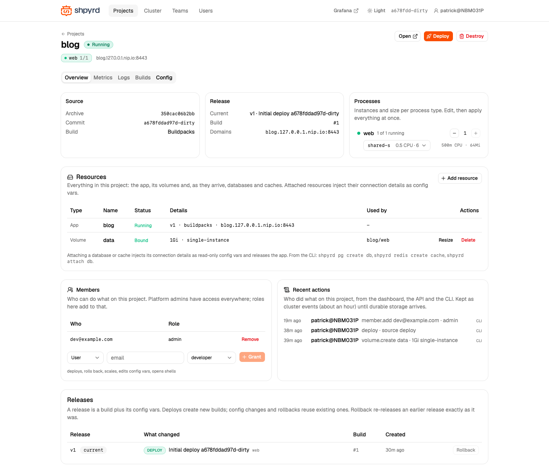This screenshot has height=473, width=549.
Task: Click the email input field
Action: click(x=146, y=358)
